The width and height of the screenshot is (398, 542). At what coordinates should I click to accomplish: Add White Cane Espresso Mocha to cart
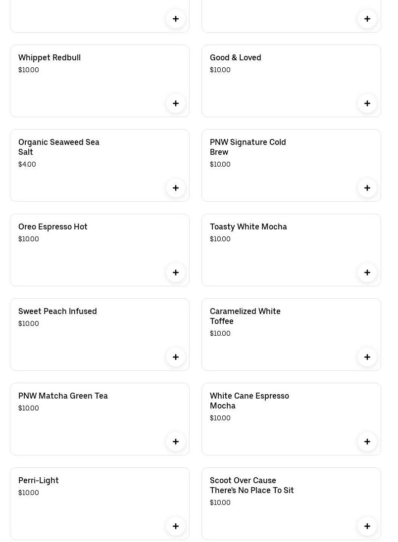coord(367,442)
